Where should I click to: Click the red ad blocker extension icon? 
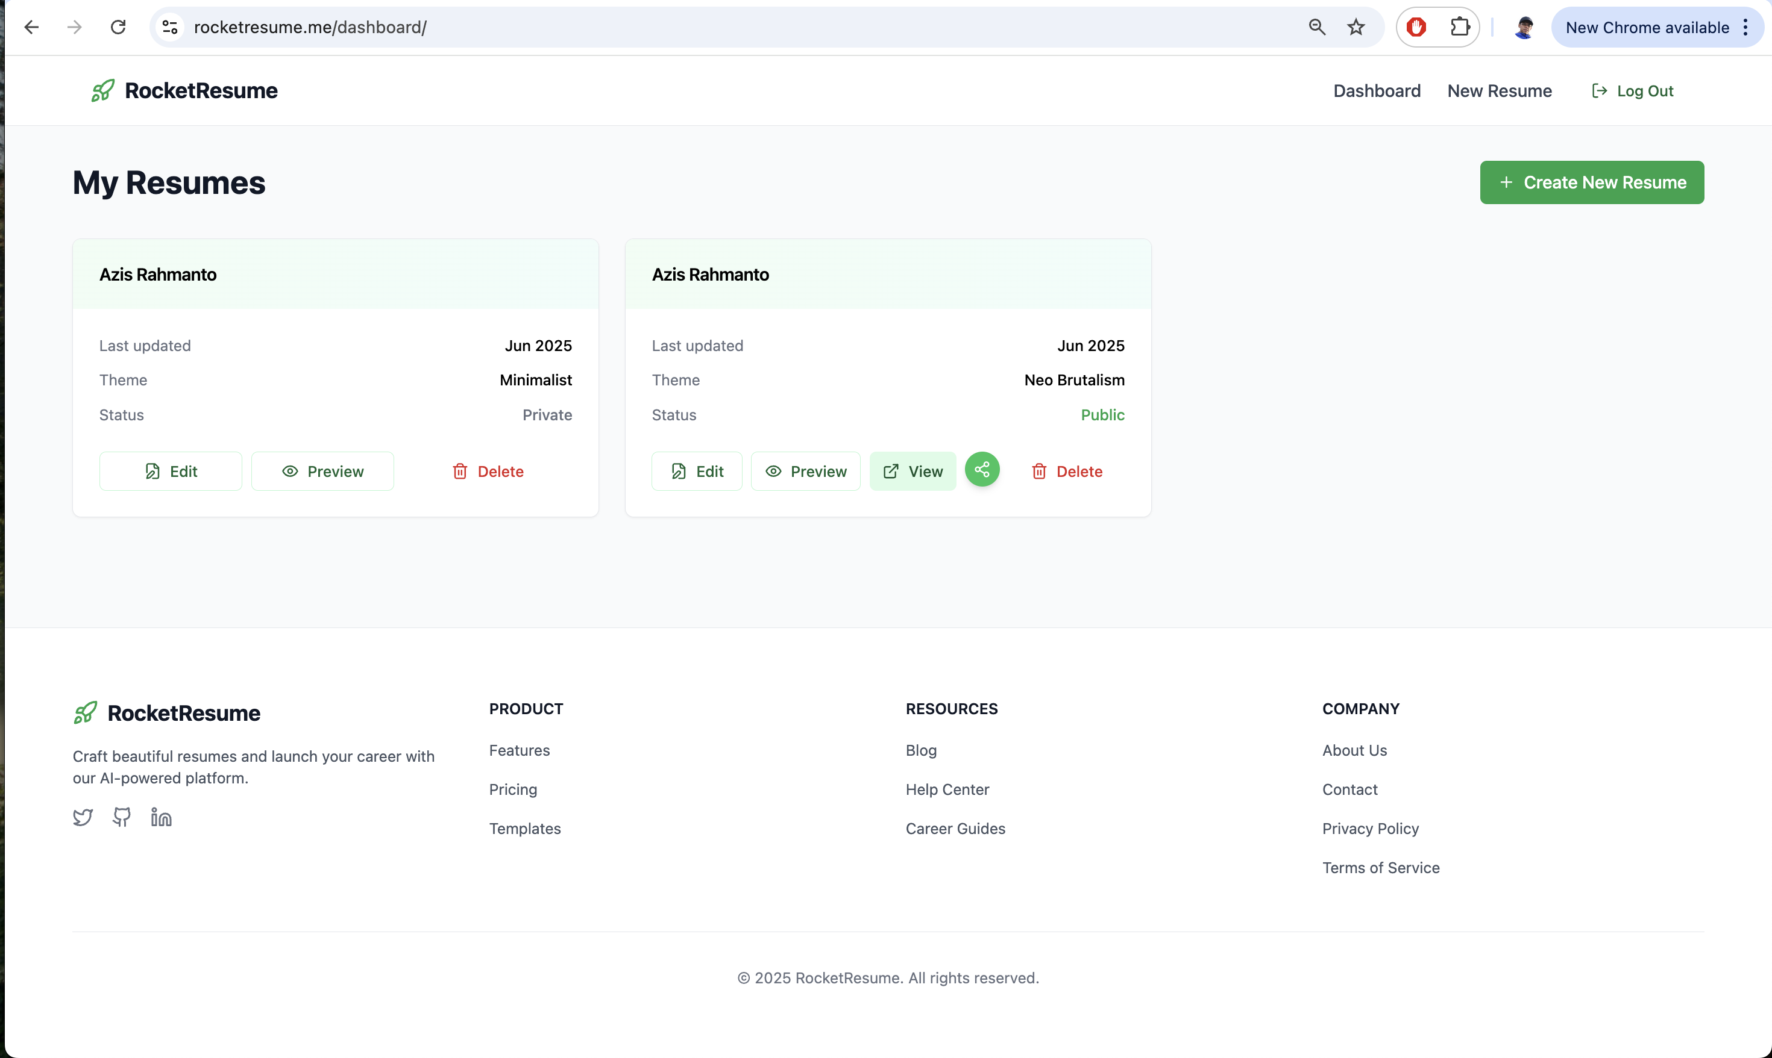click(1416, 27)
